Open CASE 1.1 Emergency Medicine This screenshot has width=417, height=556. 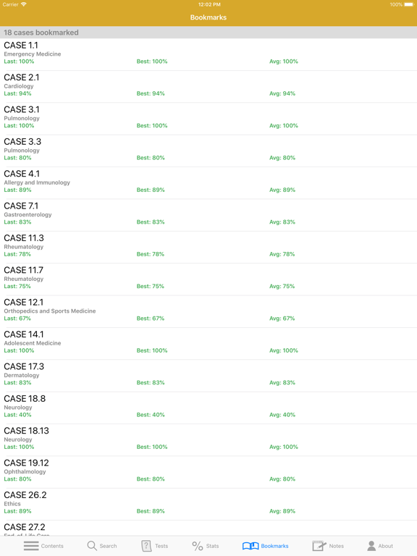[x=208, y=54]
